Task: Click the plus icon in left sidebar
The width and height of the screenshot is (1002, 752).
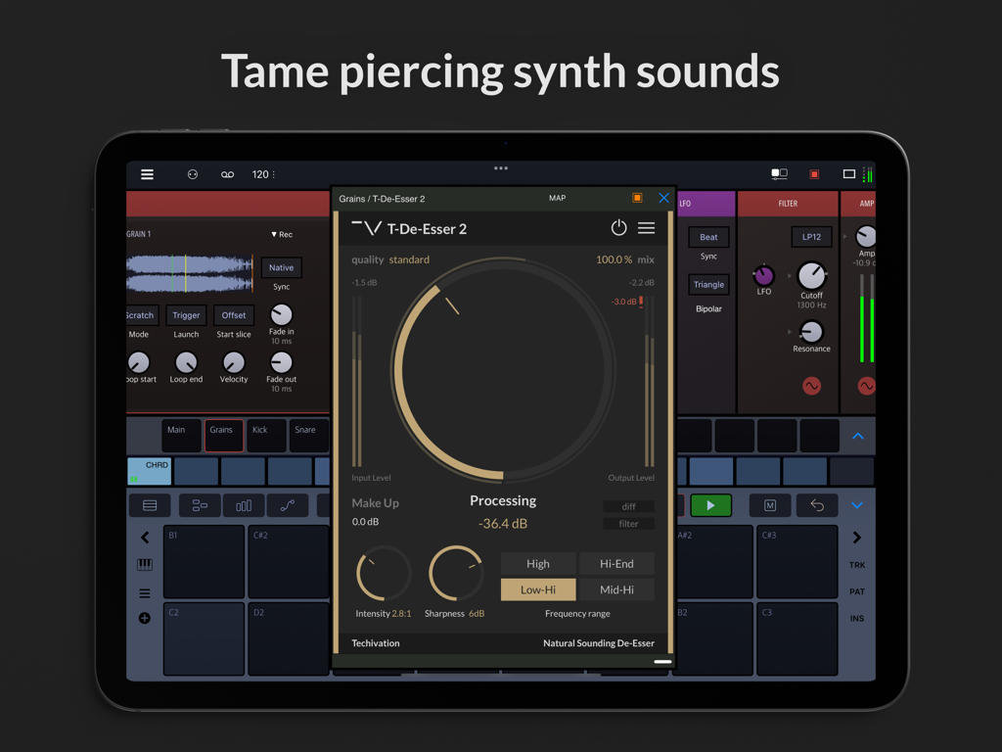Action: 144,617
